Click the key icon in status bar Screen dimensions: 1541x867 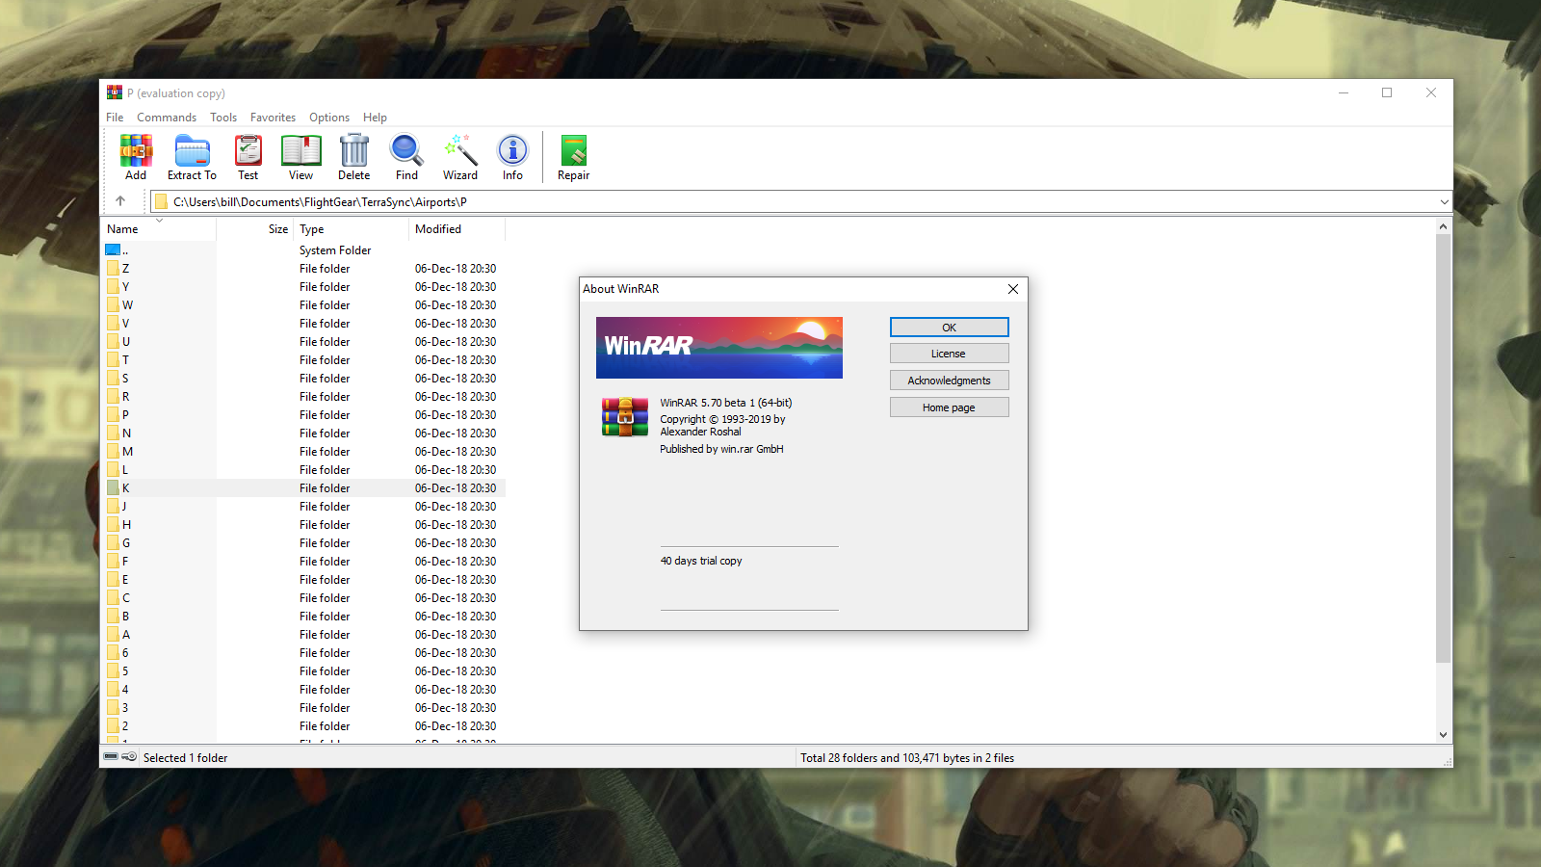click(x=129, y=757)
